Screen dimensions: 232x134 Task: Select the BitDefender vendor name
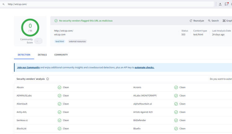[140, 120]
